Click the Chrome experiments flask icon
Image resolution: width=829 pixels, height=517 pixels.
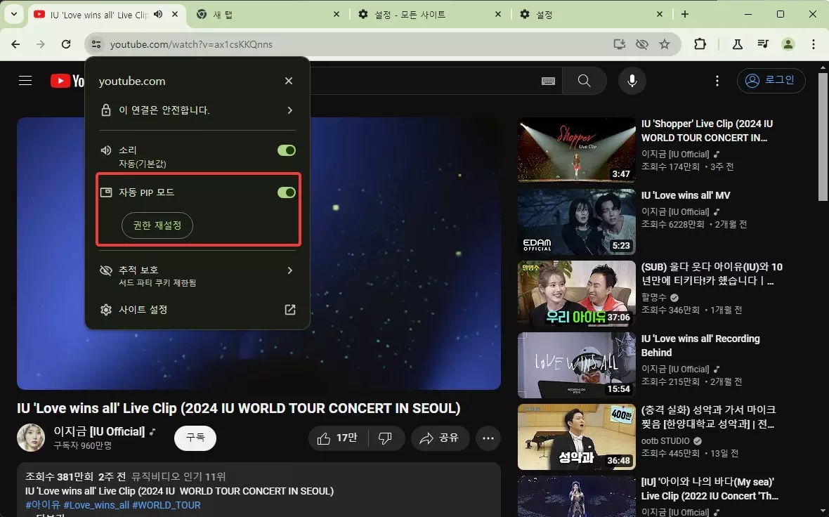(737, 44)
